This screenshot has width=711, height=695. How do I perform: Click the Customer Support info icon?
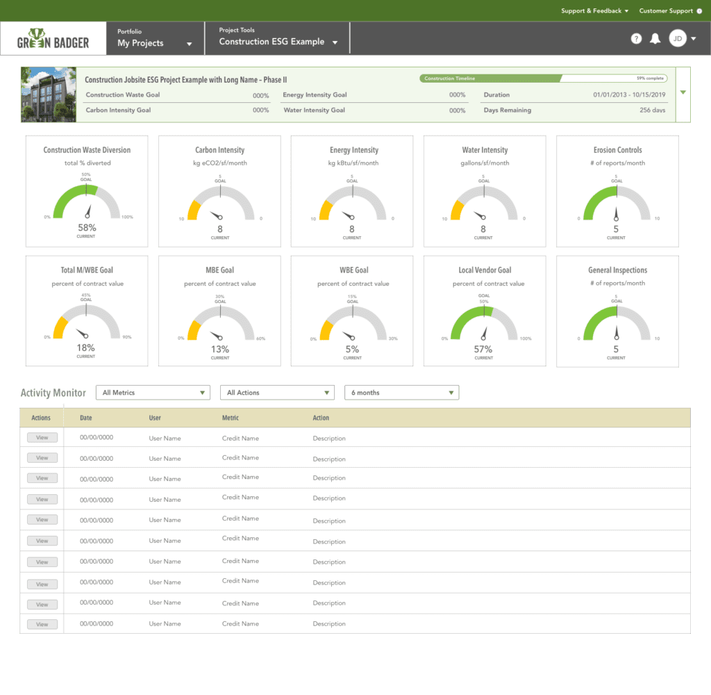click(699, 11)
